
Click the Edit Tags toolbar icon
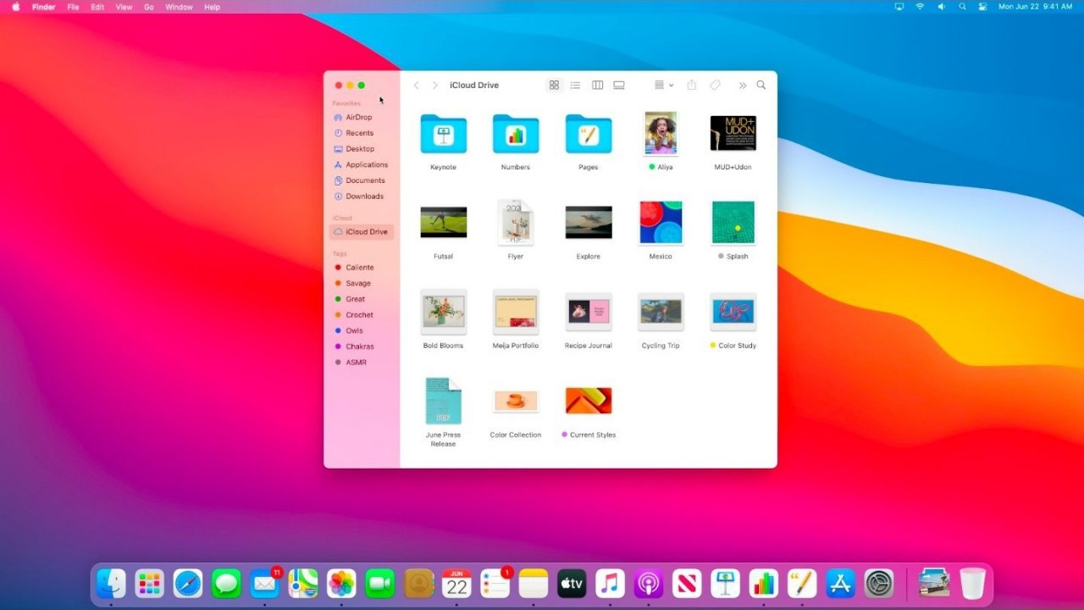point(715,86)
